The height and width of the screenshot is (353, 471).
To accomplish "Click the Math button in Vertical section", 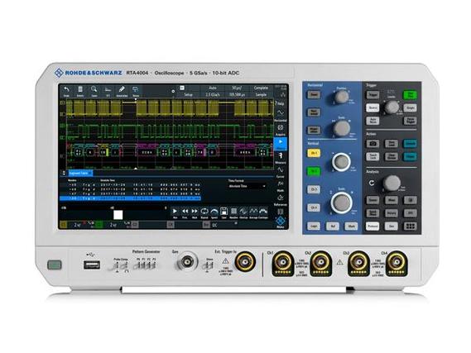I will click(351, 227).
